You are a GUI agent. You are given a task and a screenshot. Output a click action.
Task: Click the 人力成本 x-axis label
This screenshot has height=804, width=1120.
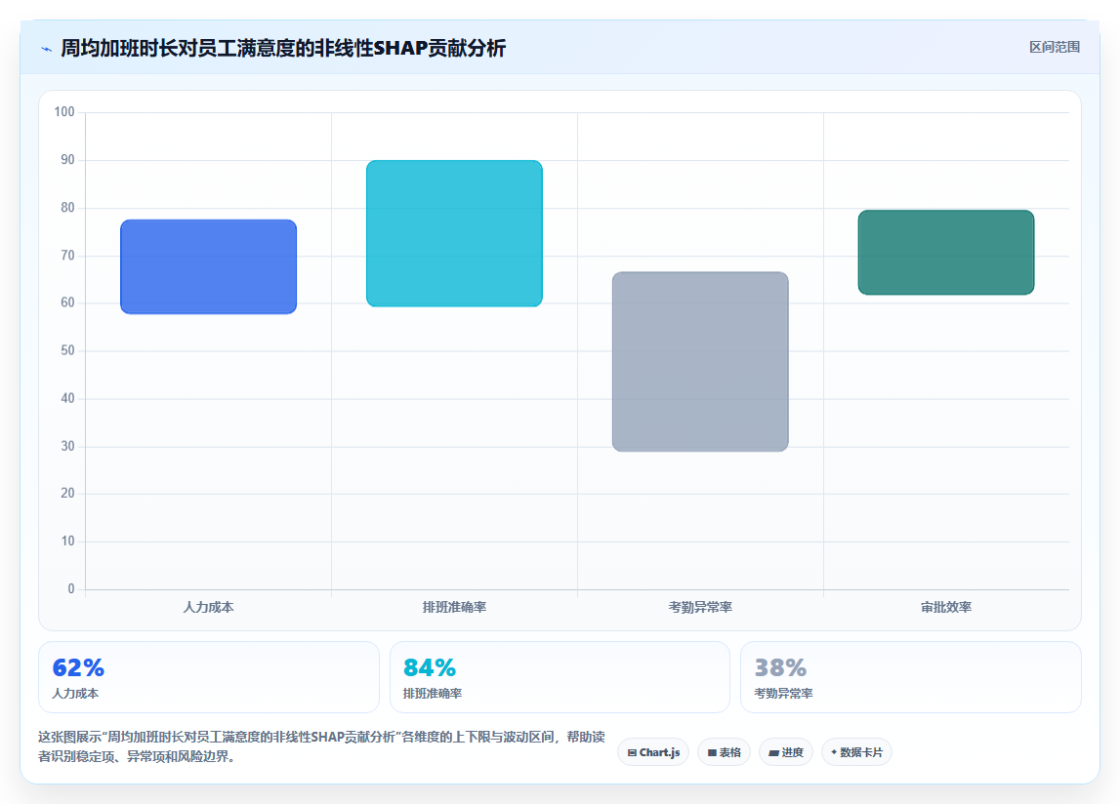click(209, 607)
